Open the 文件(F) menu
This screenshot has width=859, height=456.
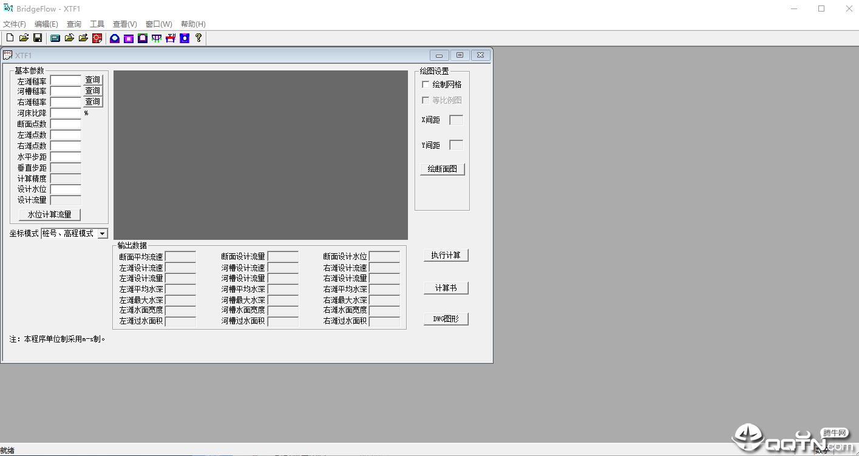15,24
